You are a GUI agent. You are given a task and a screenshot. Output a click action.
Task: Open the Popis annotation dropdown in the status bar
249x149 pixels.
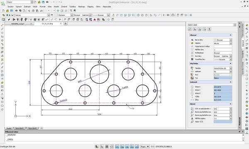tap(145, 147)
